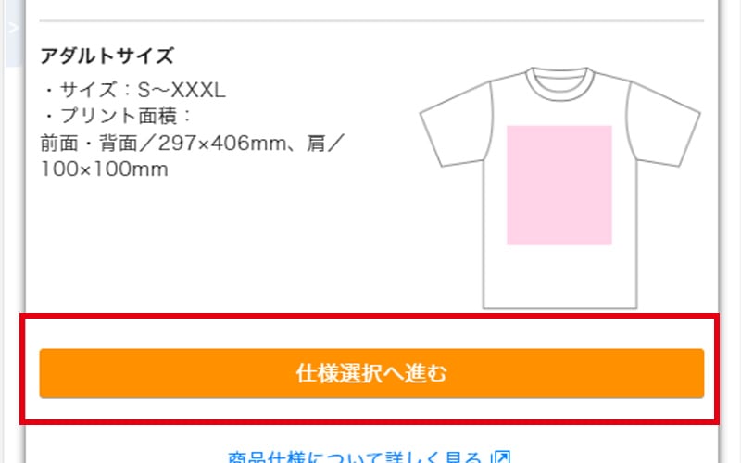Click the T-shirt's left sleeve outline
This screenshot has height=463, width=741.
coord(456,125)
